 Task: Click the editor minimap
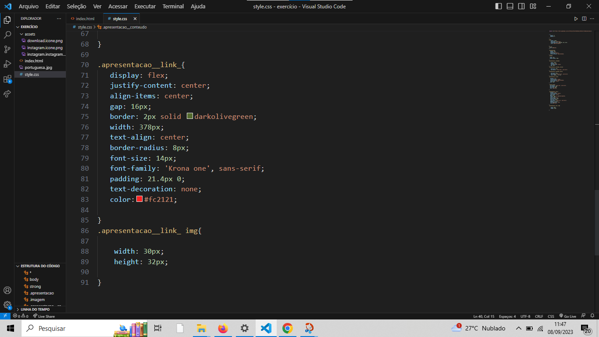(570, 70)
